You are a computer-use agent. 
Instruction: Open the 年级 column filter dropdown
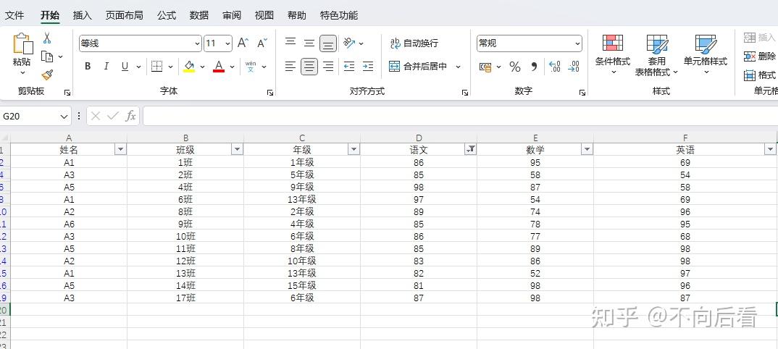(354, 149)
